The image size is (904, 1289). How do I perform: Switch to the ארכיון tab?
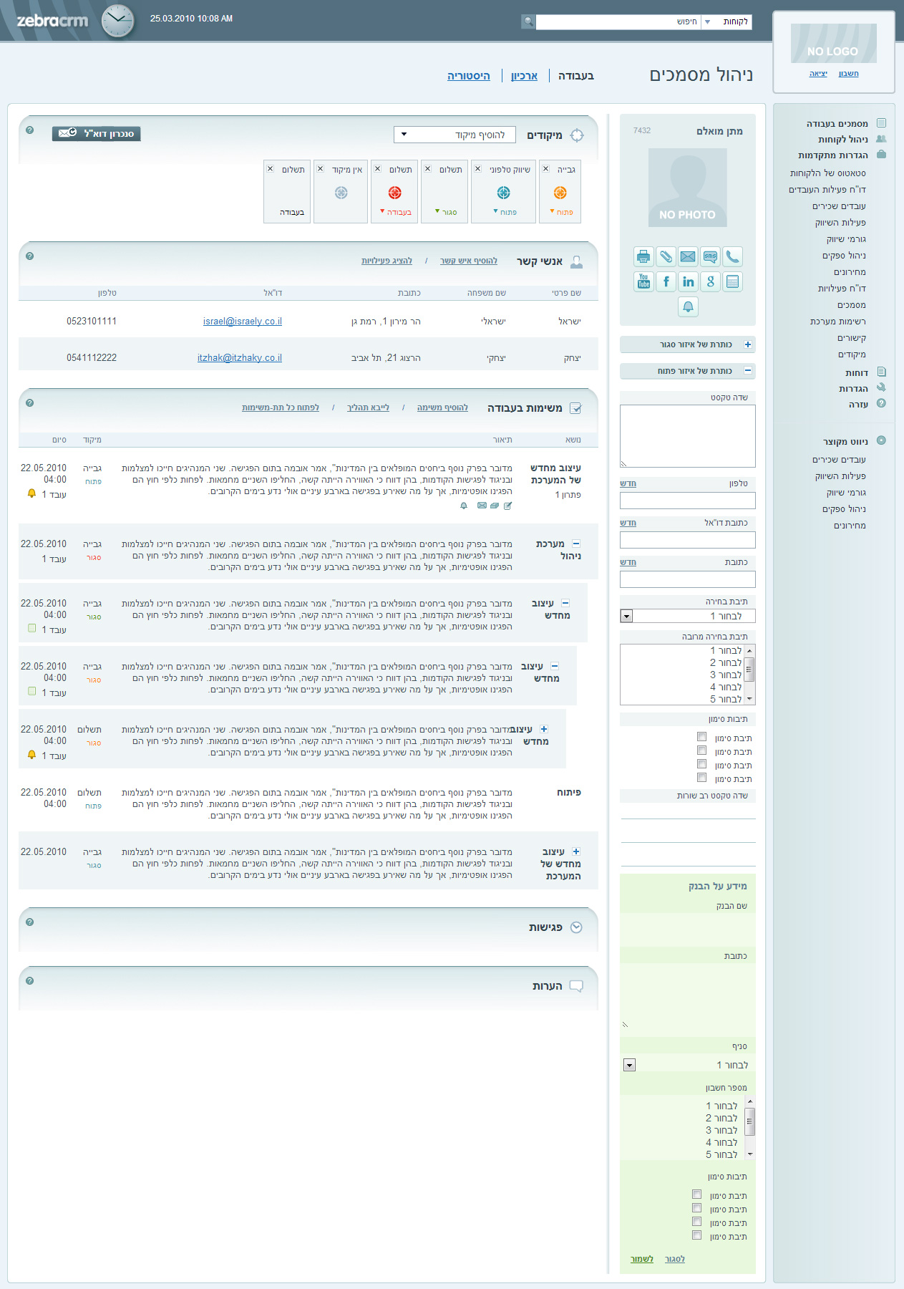tap(524, 76)
